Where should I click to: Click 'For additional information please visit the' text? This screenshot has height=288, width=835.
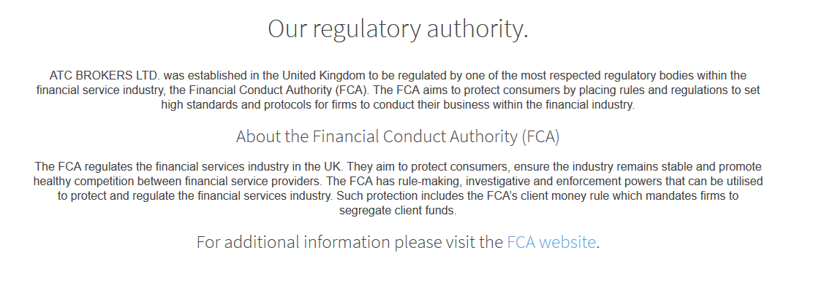[x=350, y=242]
